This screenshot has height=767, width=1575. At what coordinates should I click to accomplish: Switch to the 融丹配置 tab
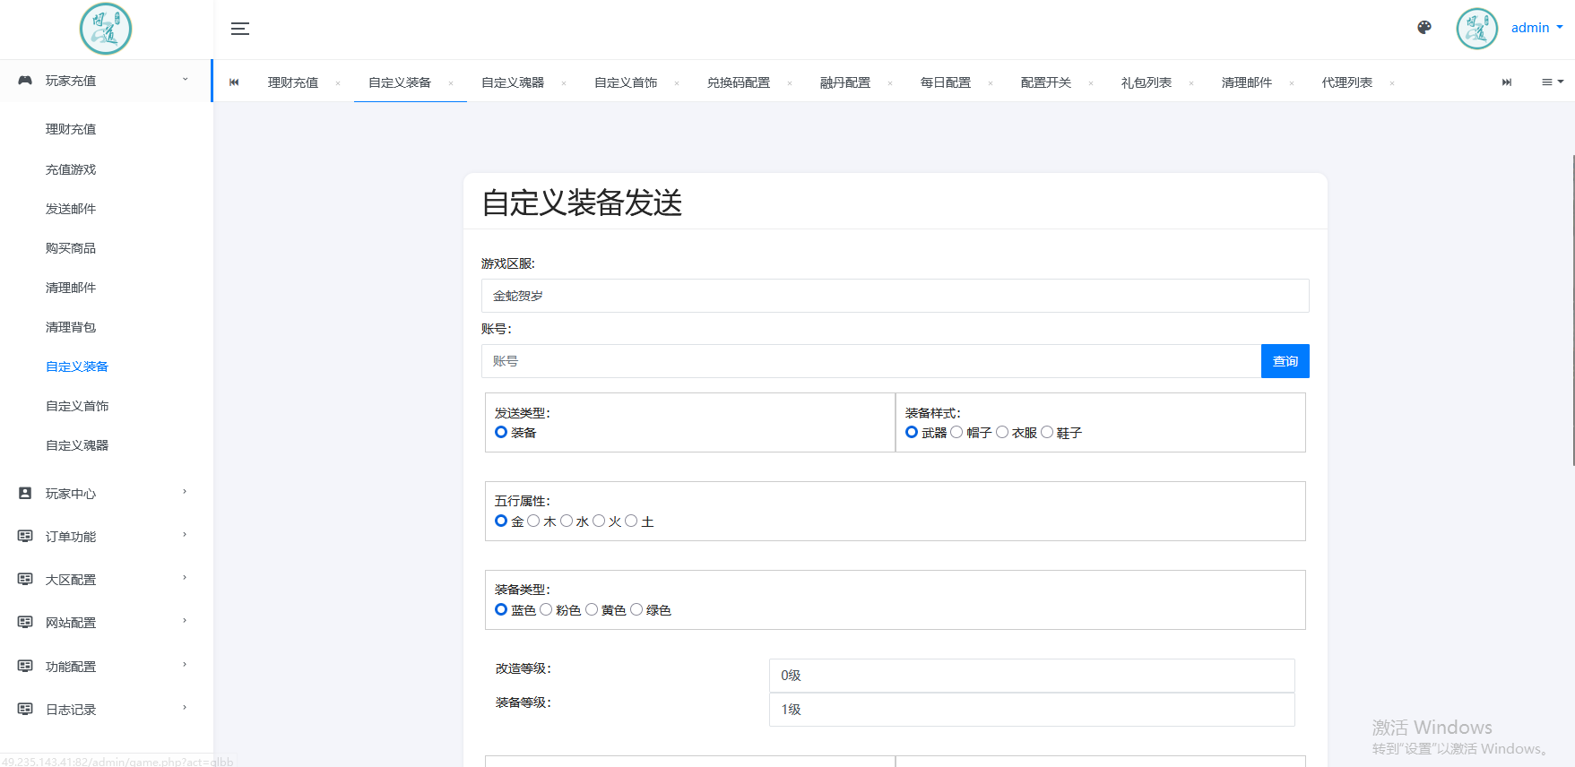(844, 82)
